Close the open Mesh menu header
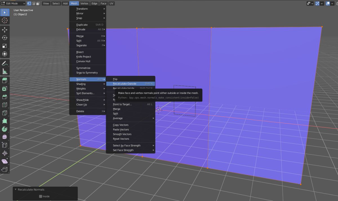This screenshot has height=201, width=338. pyautogui.click(x=74, y=3)
